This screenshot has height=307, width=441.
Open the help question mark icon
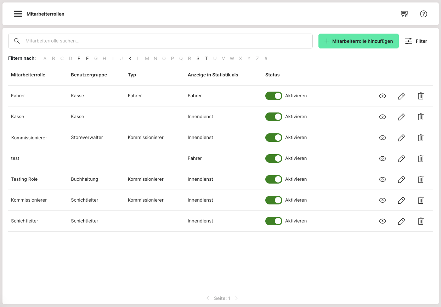click(424, 14)
